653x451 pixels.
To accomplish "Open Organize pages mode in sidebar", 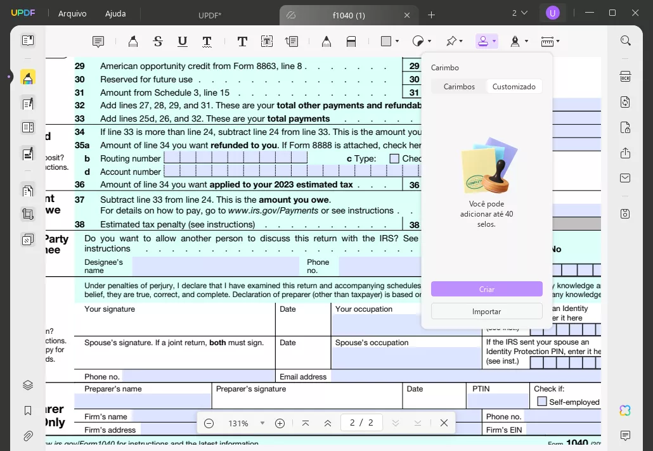I will [28, 191].
